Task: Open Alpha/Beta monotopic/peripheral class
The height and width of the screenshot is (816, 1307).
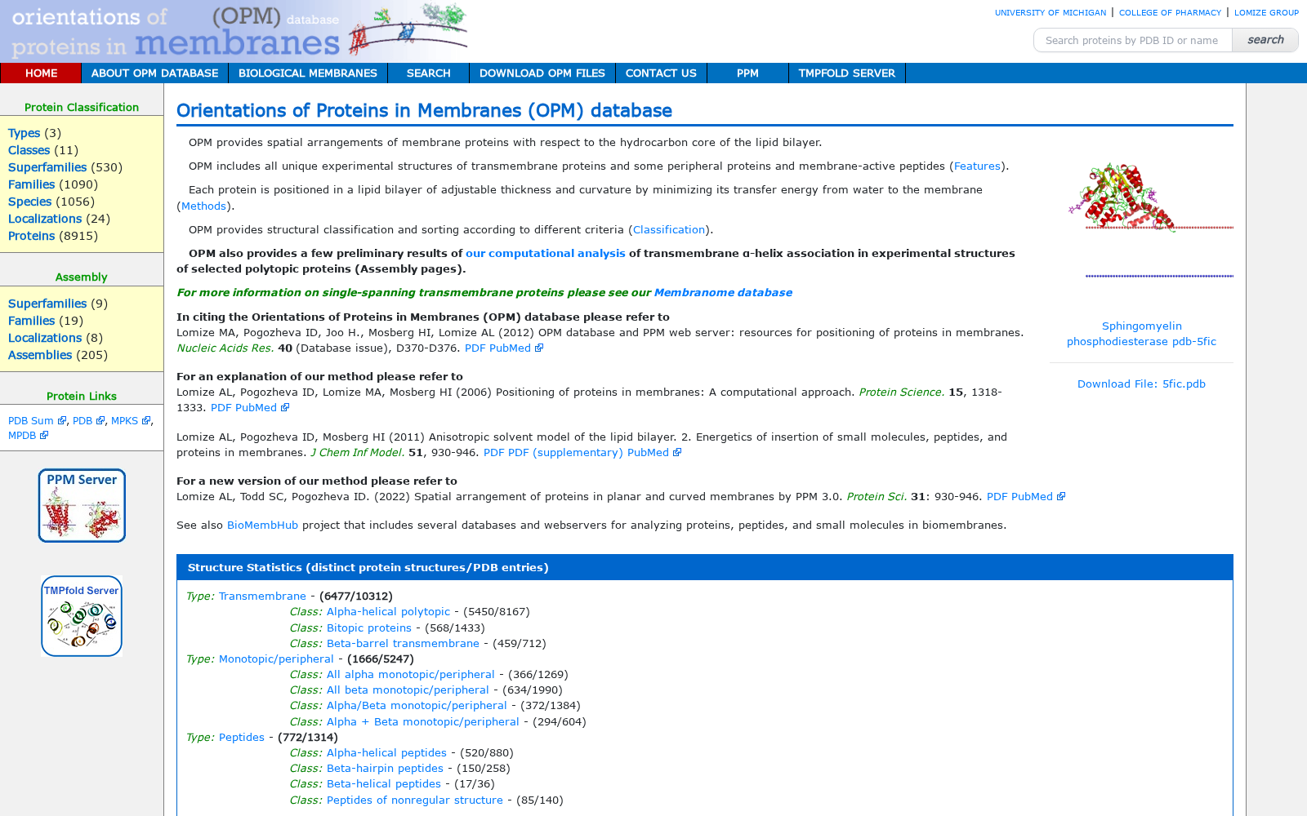Action: tap(417, 706)
